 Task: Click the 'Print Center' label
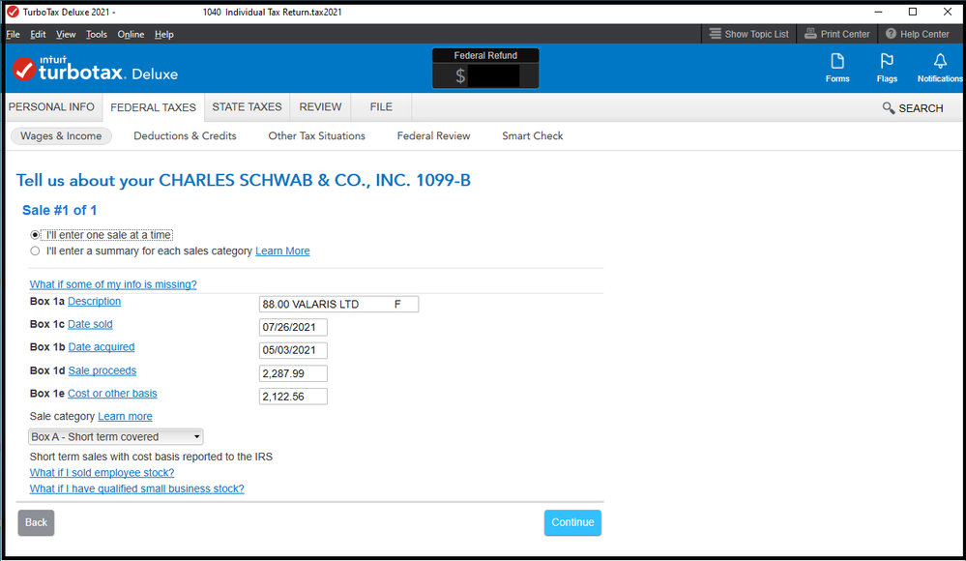pyautogui.click(x=845, y=35)
